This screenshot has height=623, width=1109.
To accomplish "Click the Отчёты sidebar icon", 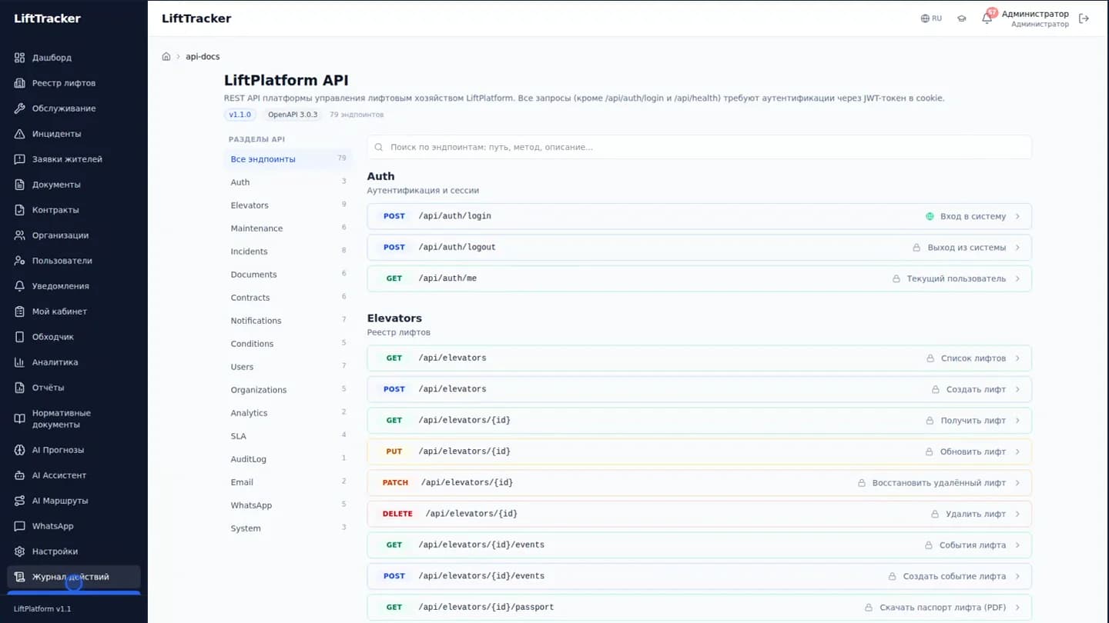I will click(x=20, y=388).
